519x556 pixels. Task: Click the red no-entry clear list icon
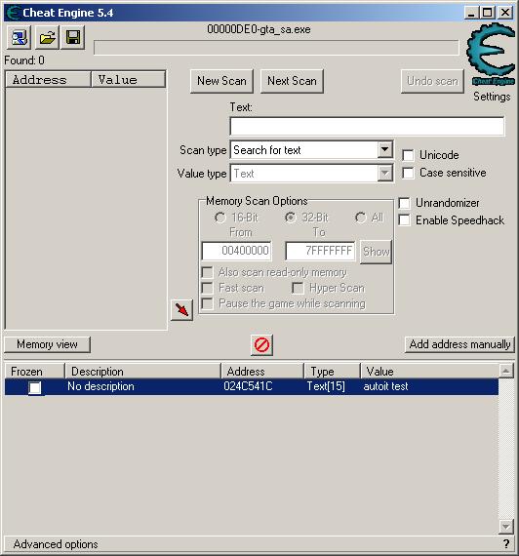point(261,344)
